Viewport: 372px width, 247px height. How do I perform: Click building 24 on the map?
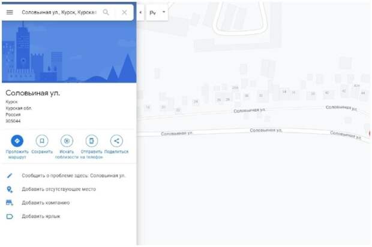(196, 102)
